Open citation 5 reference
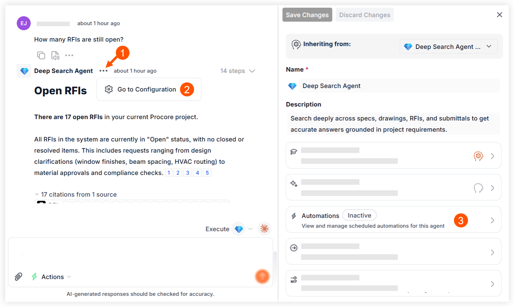 click(207, 173)
